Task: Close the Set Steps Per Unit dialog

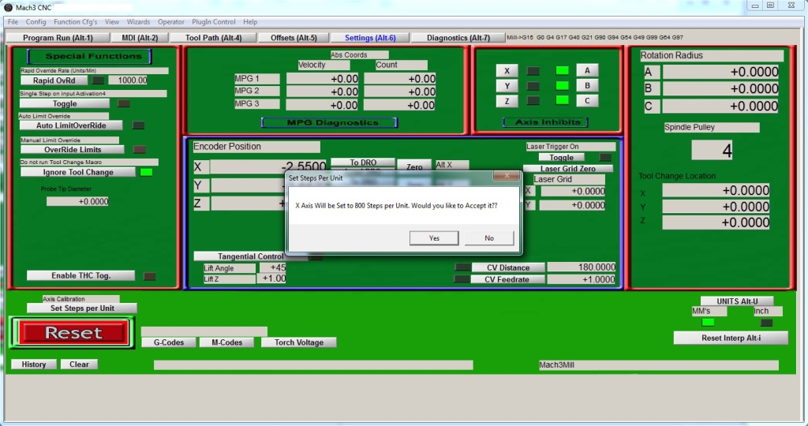Action: pyautogui.click(x=507, y=176)
